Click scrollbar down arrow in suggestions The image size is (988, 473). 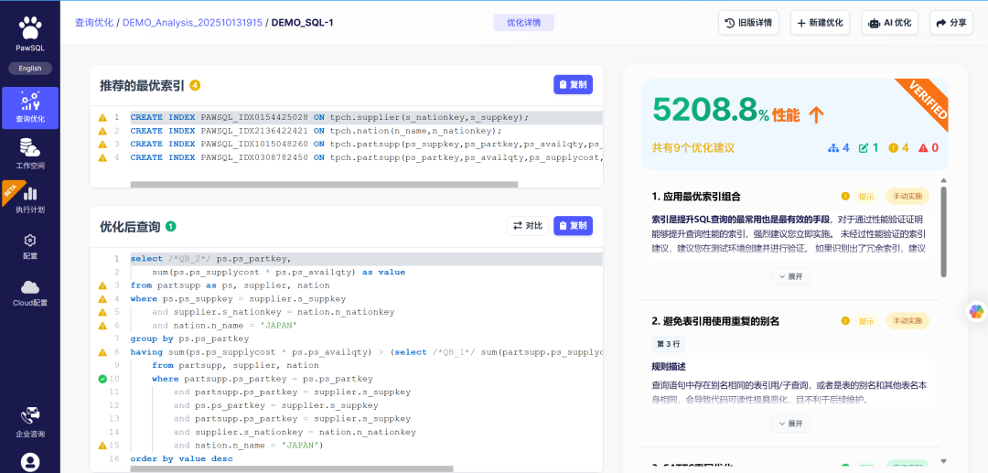pos(943,461)
